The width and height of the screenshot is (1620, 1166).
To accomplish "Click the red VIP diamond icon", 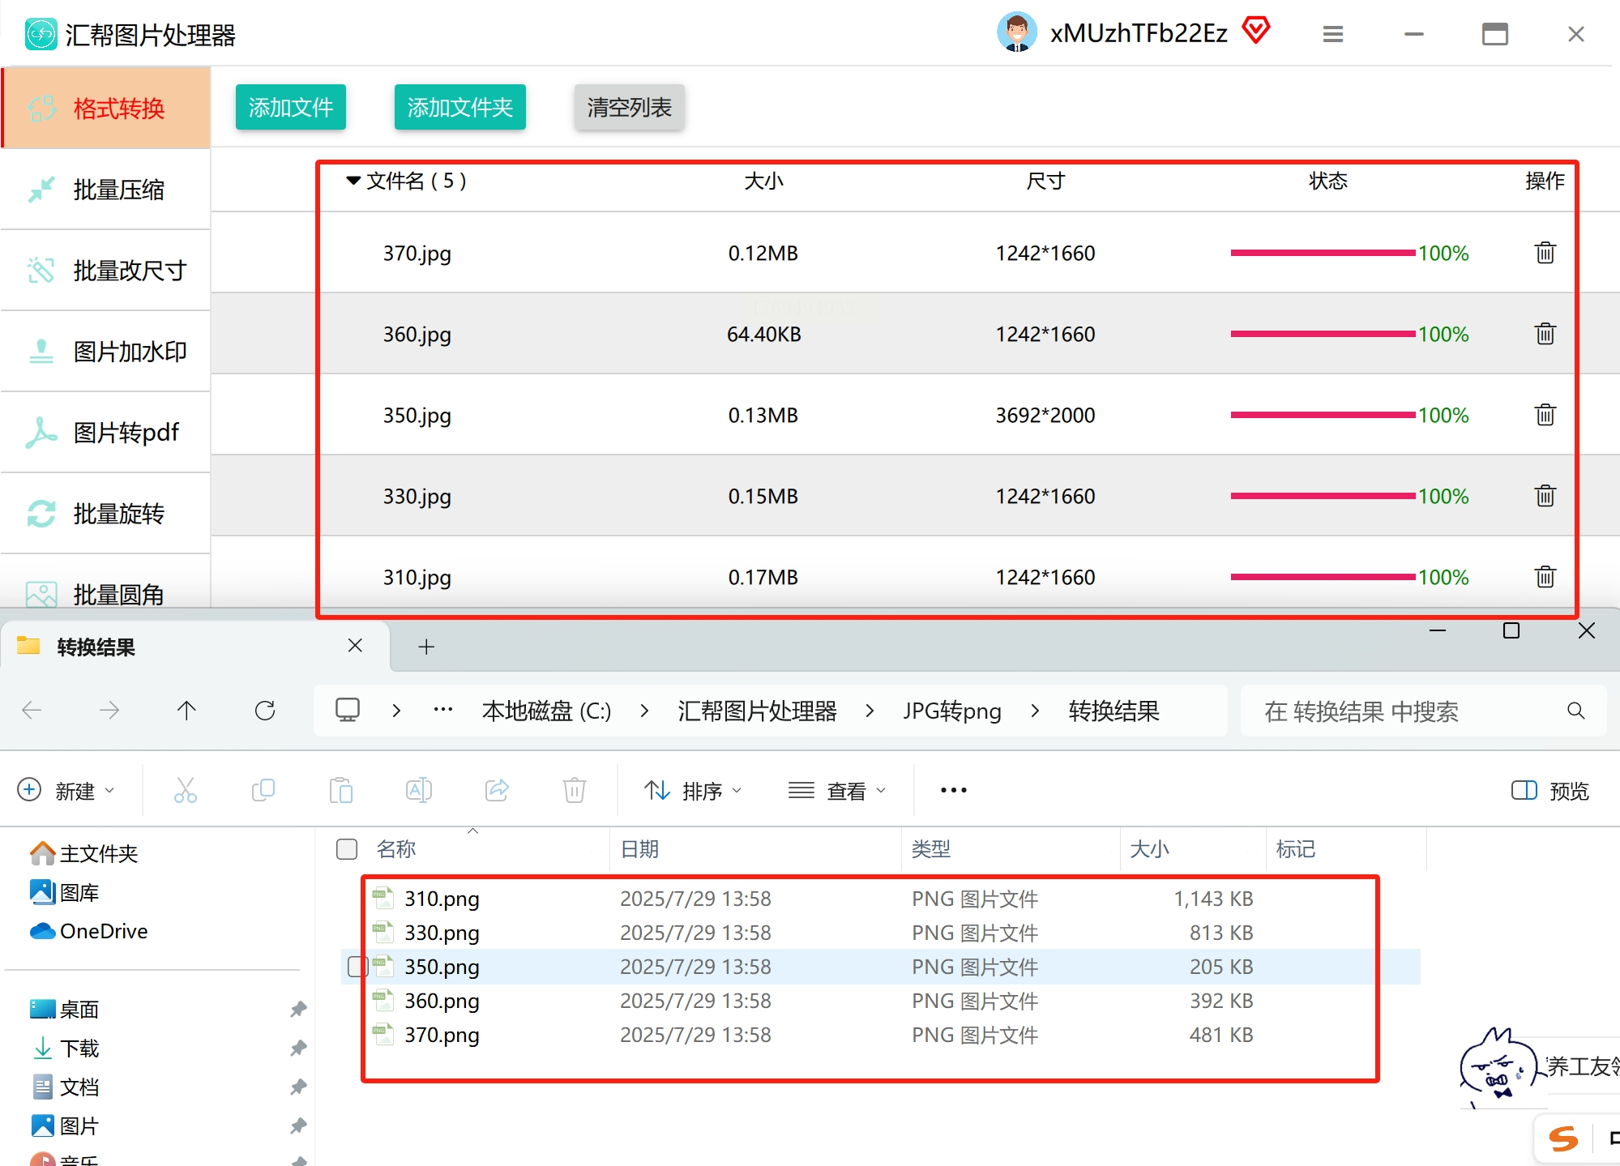I will (1255, 31).
